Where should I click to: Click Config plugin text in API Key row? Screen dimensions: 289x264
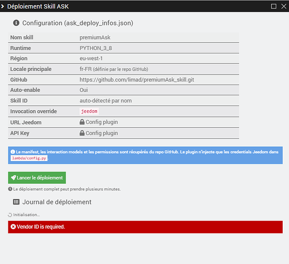pyautogui.click(x=102, y=133)
